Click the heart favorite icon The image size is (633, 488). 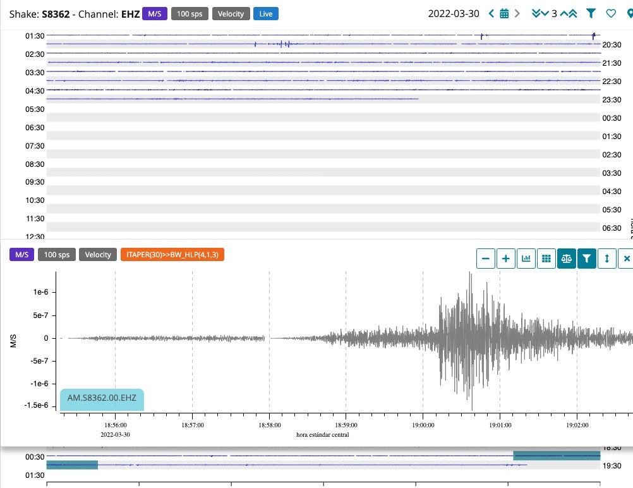pyautogui.click(x=610, y=13)
